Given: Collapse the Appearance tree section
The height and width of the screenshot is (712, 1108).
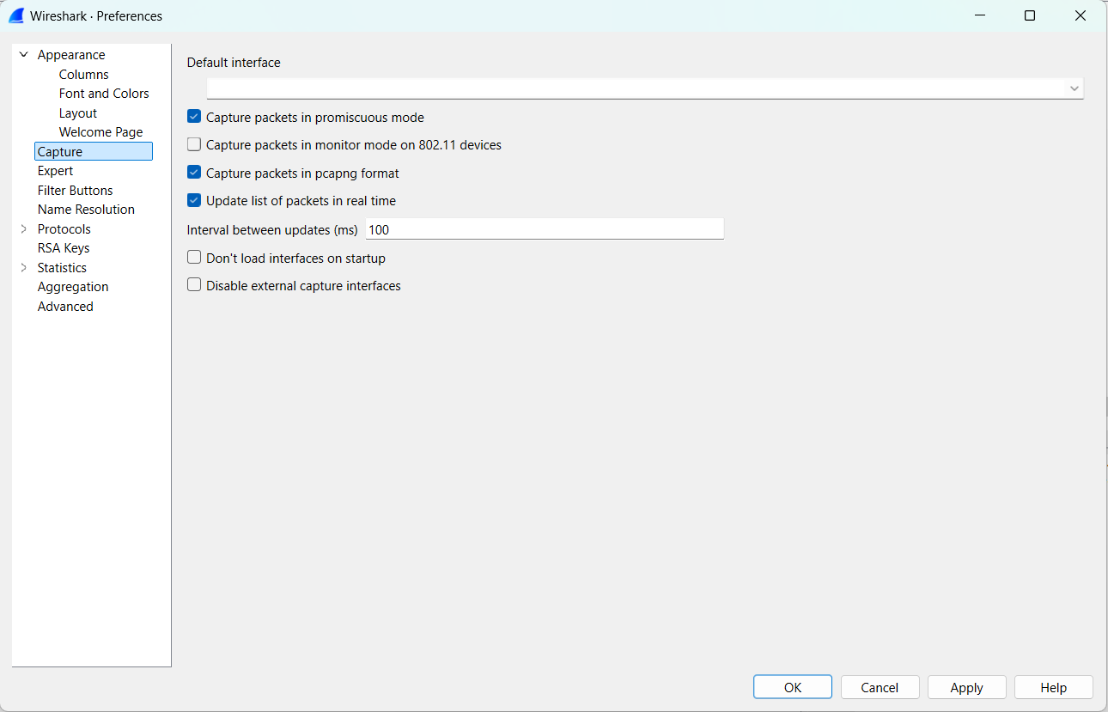Looking at the screenshot, I should (24, 55).
